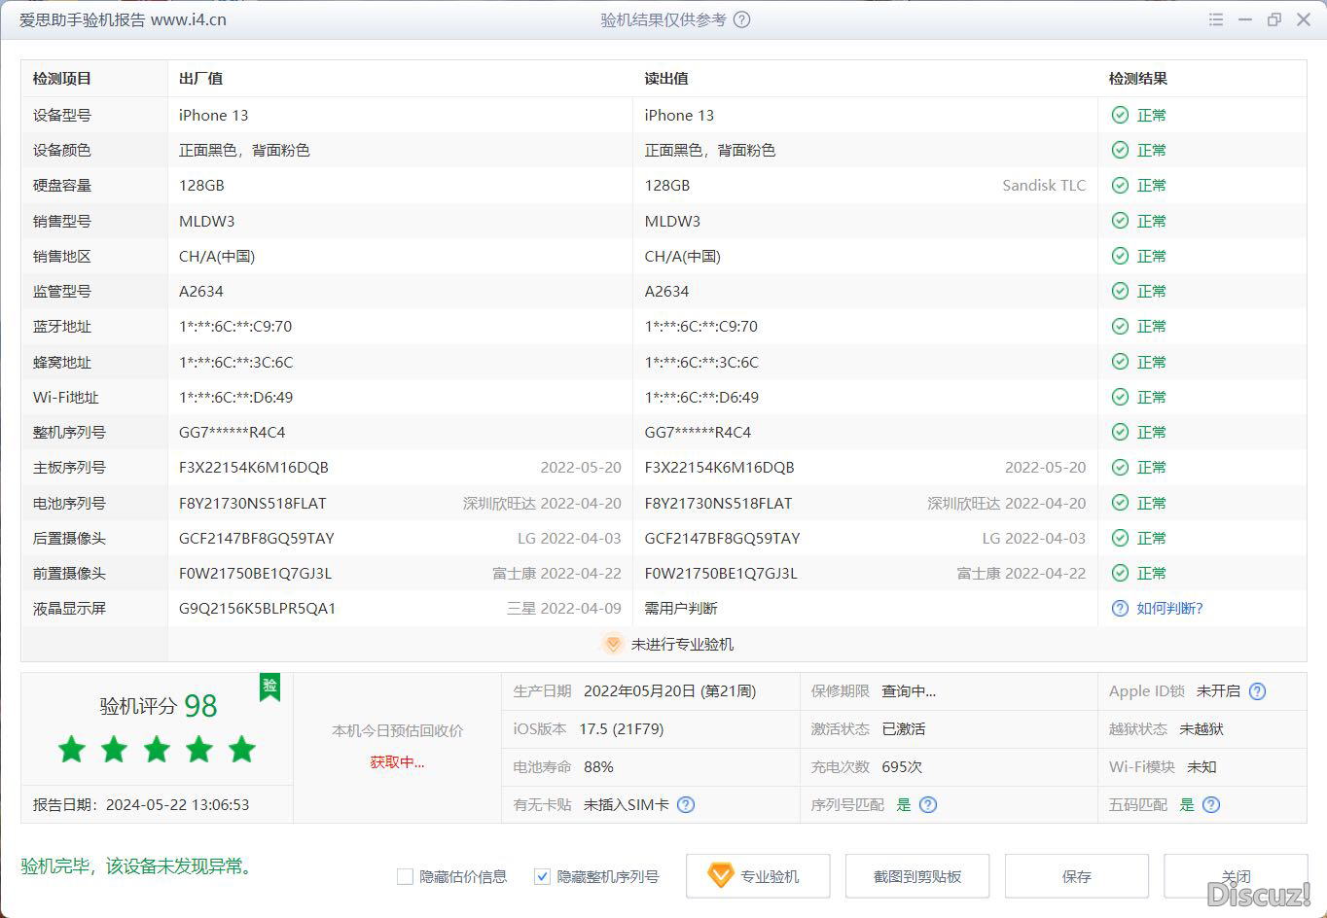Click the green check icon for 设备颜色
1327x918 pixels.
click(x=1120, y=150)
